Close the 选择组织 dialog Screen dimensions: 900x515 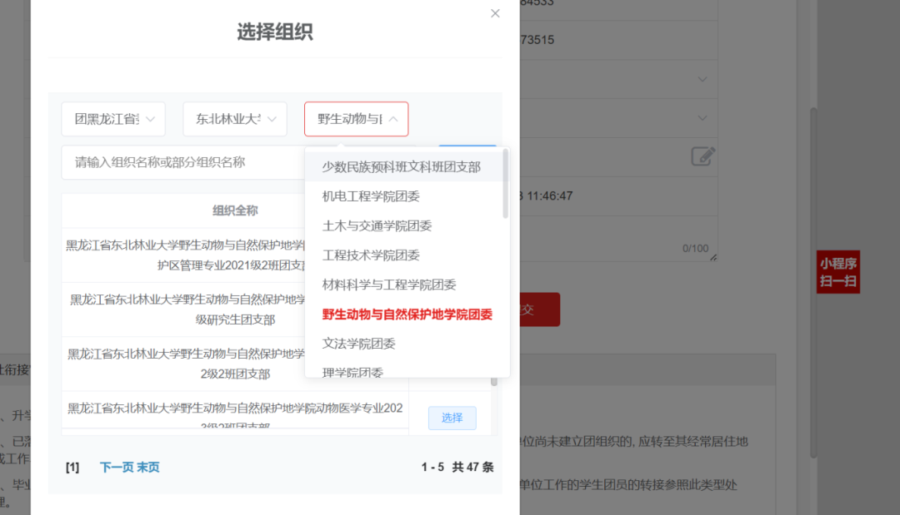tap(495, 13)
